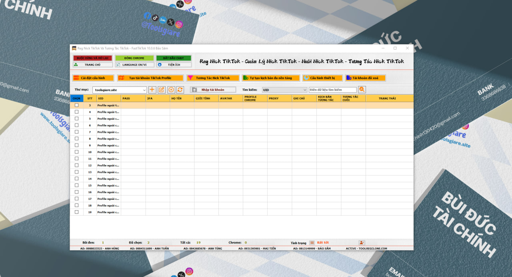Tick the checkbox for row 4
The image size is (512, 277).
tap(77, 112)
